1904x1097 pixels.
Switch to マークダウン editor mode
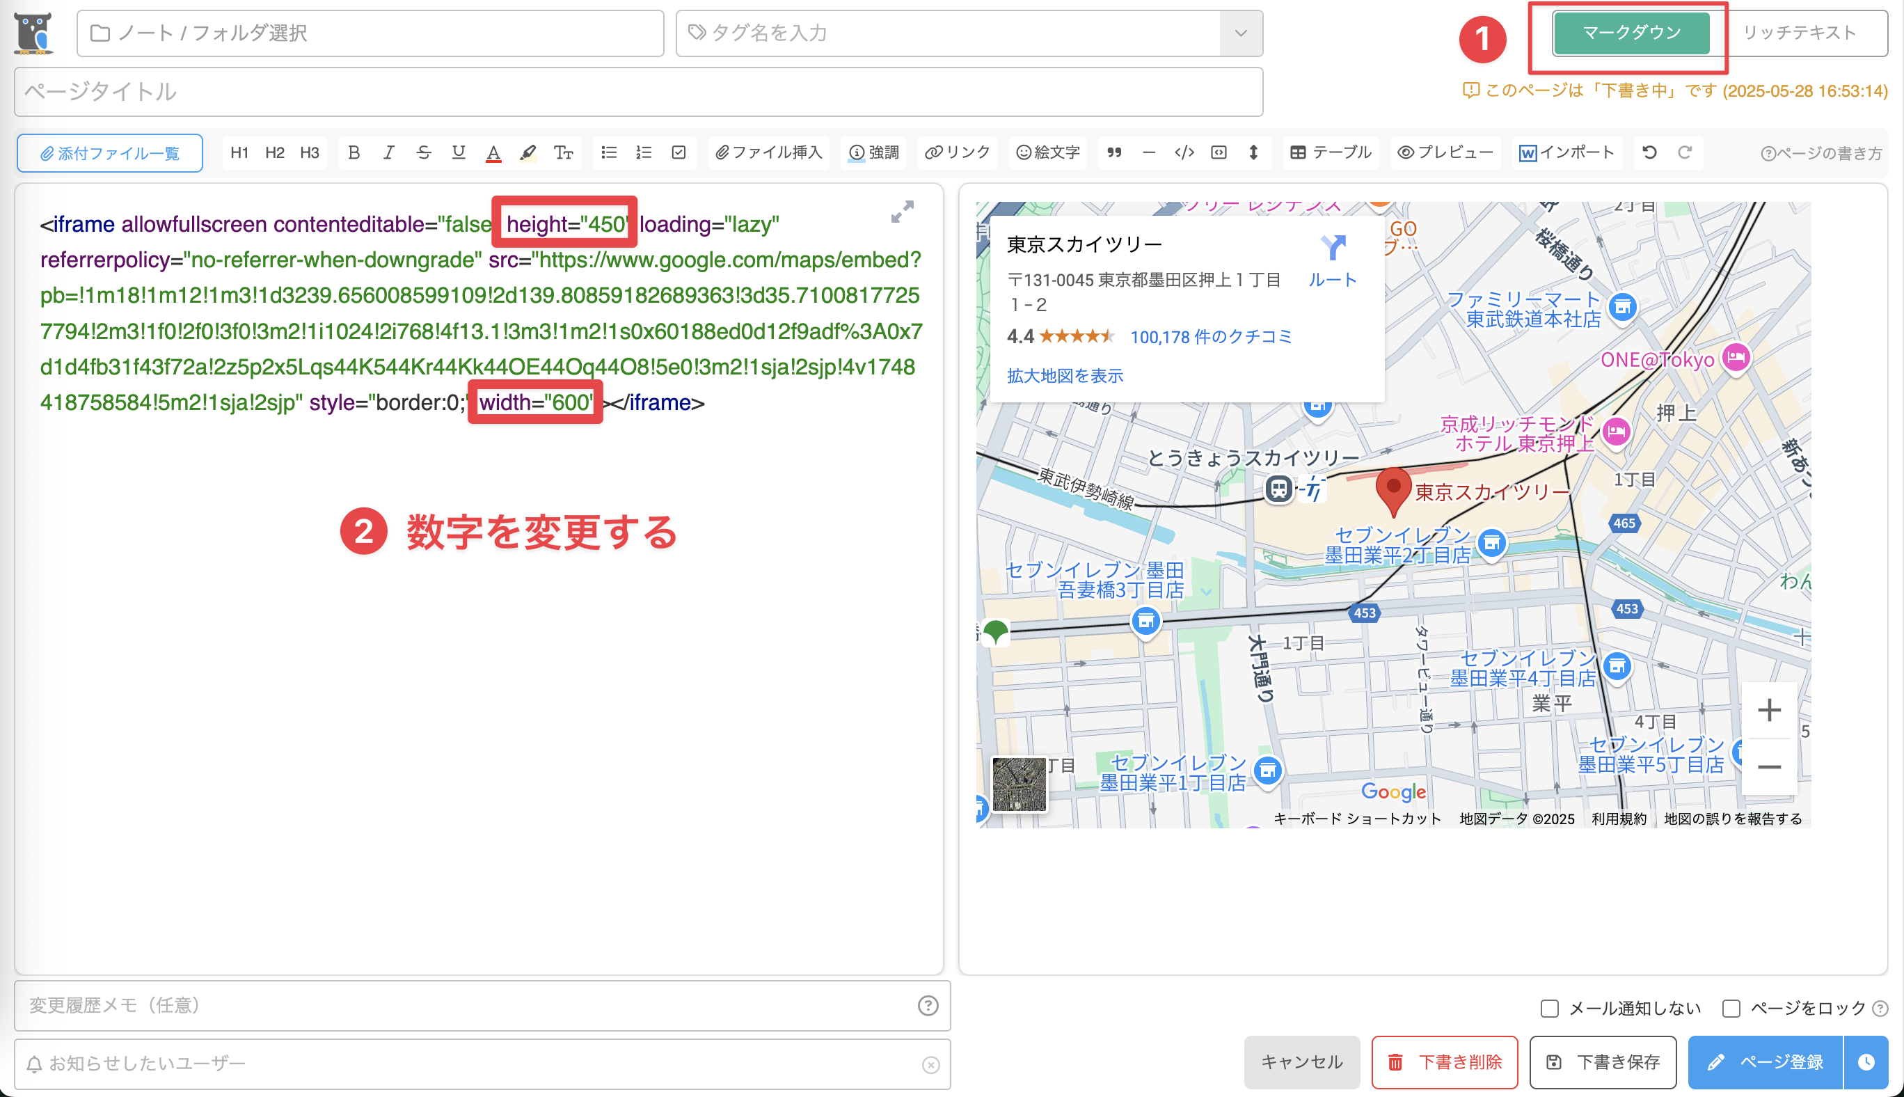tap(1631, 33)
